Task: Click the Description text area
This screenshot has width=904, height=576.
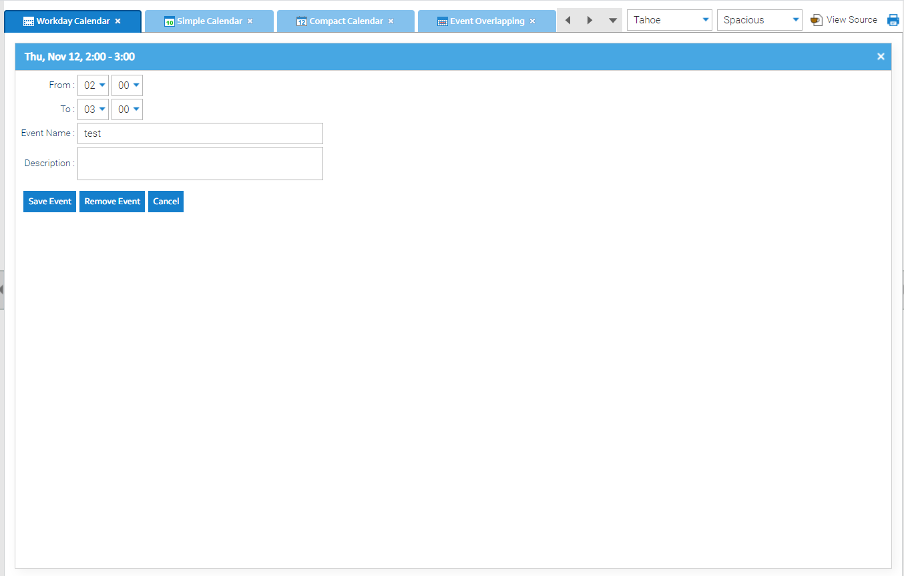Action: [x=200, y=164]
